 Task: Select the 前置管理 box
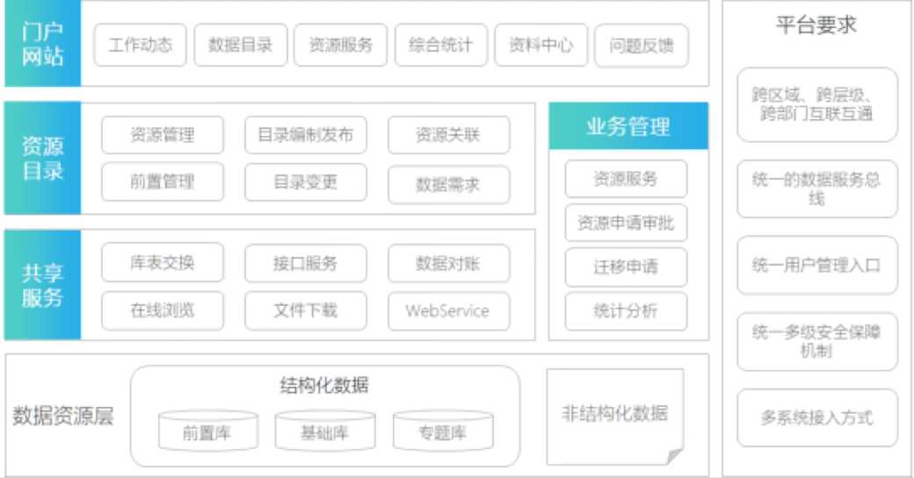163,182
